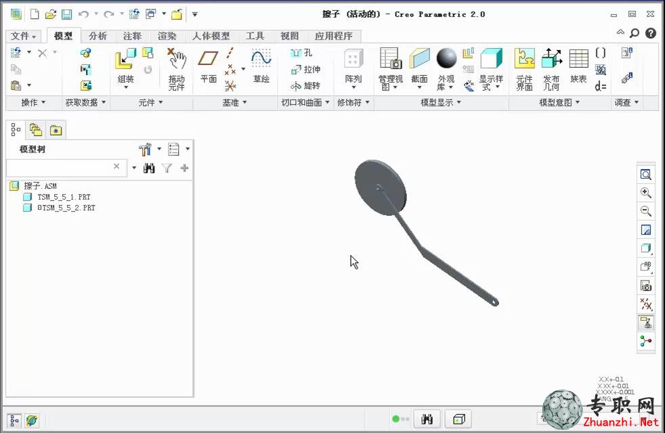
Task: Undo the last action
Action: tap(83, 14)
